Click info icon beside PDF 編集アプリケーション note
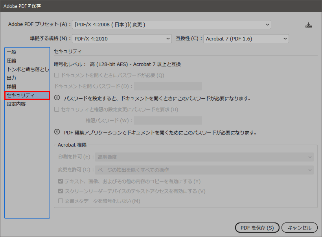Screen dimensions: 322x237 pos(57,132)
